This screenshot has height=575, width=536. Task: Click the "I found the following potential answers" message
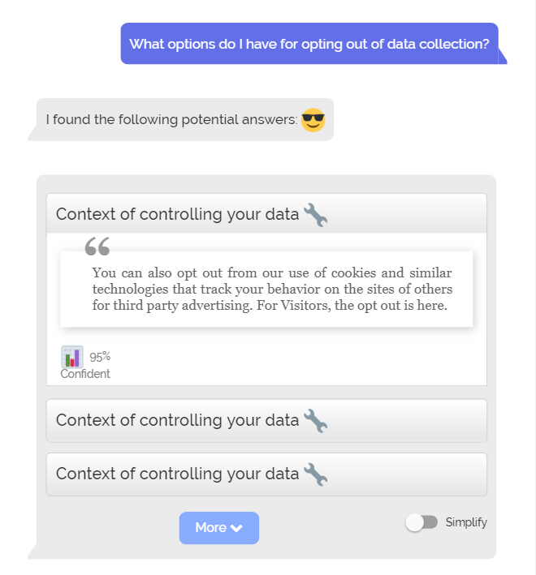[172, 120]
